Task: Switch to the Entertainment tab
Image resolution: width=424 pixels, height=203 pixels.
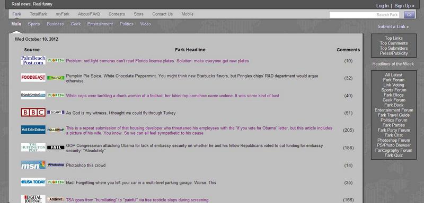Action: point(100,24)
